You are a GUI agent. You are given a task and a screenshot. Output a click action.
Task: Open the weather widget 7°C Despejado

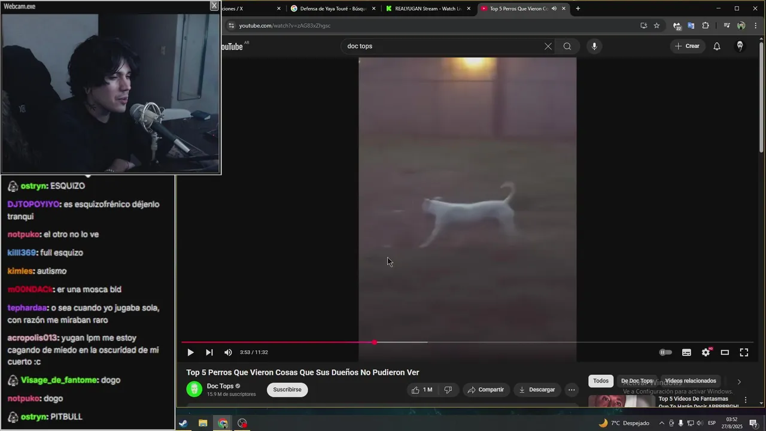tap(624, 423)
